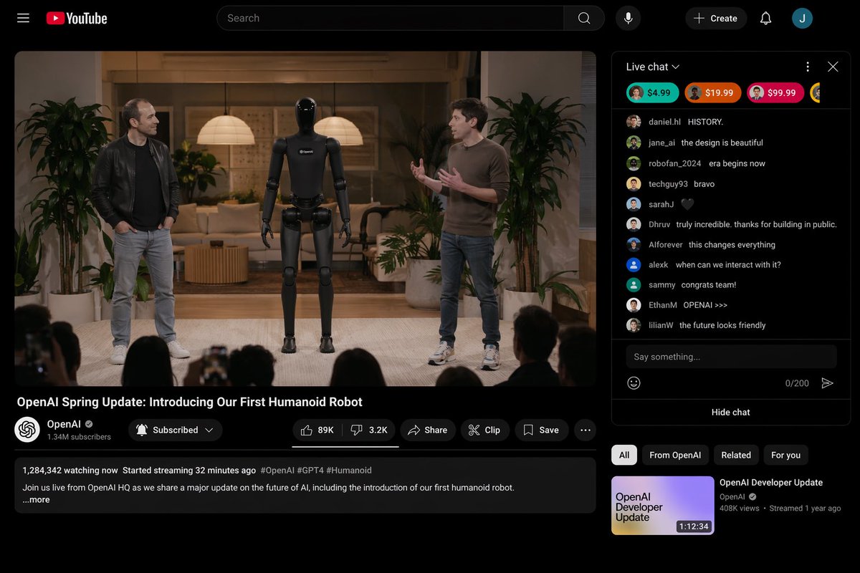The height and width of the screenshot is (573, 860).
Task: Like the video with 89K thumbs up
Action: (317, 430)
